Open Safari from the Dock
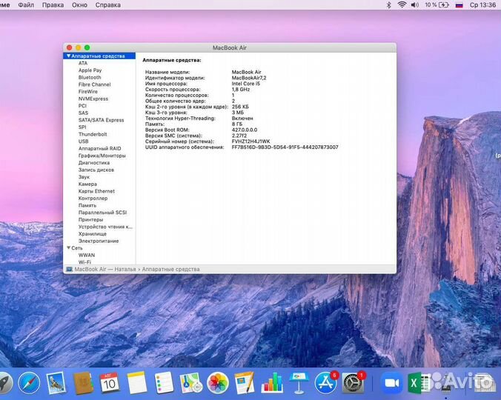 tap(29, 383)
